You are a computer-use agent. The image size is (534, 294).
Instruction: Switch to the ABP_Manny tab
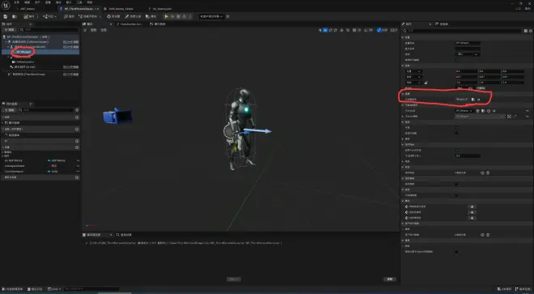point(28,9)
